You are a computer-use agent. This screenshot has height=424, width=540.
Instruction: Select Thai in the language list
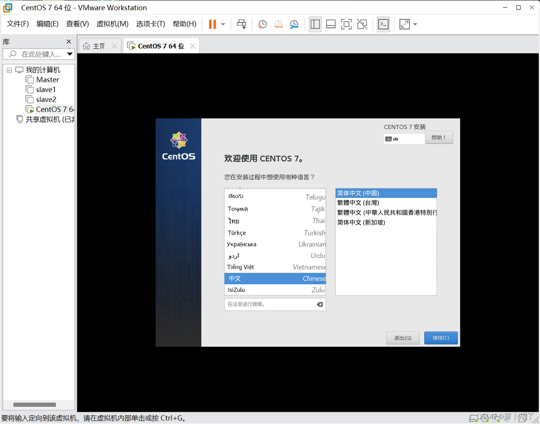pos(275,221)
